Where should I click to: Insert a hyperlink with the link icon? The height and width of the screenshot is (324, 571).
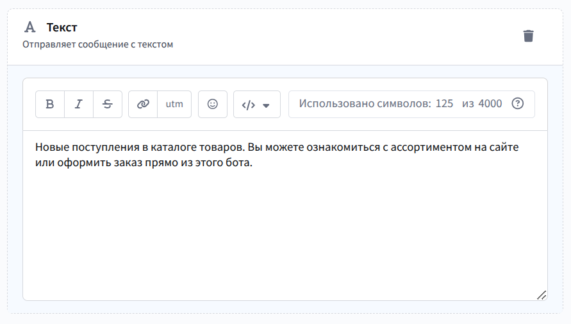[x=143, y=104]
